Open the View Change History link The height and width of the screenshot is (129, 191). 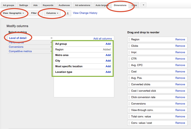click(85, 13)
